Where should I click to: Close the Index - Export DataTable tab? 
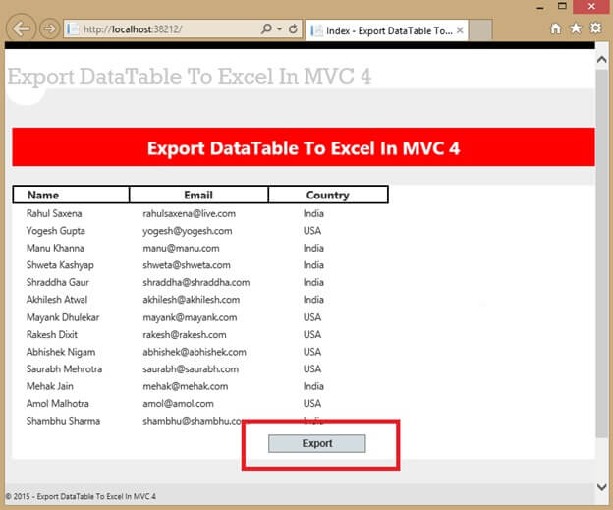[x=460, y=30]
